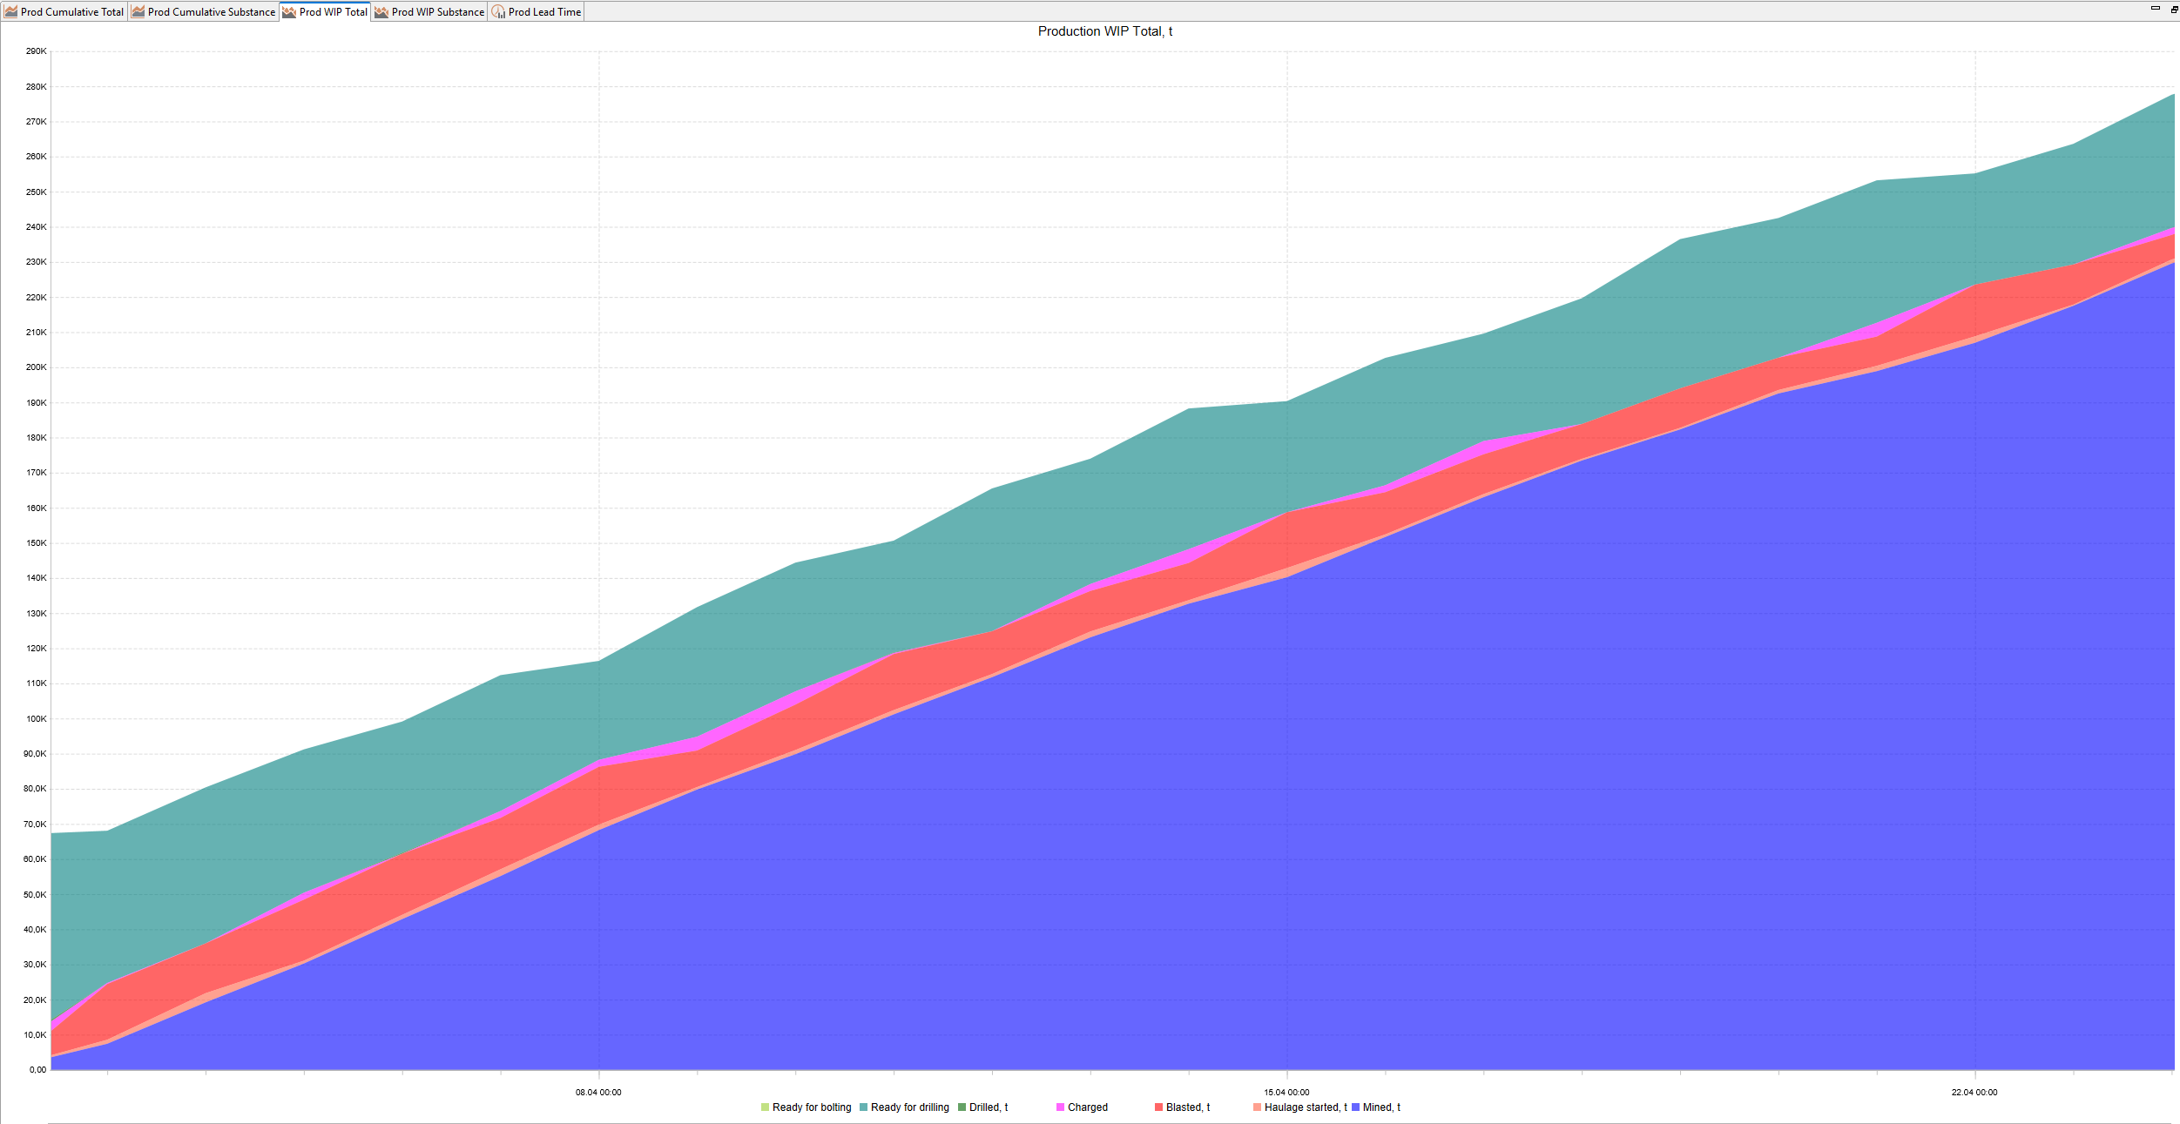The width and height of the screenshot is (2180, 1124).
Task: Select the 'Drilled, t' legend label
Action: click(989, 1107)
